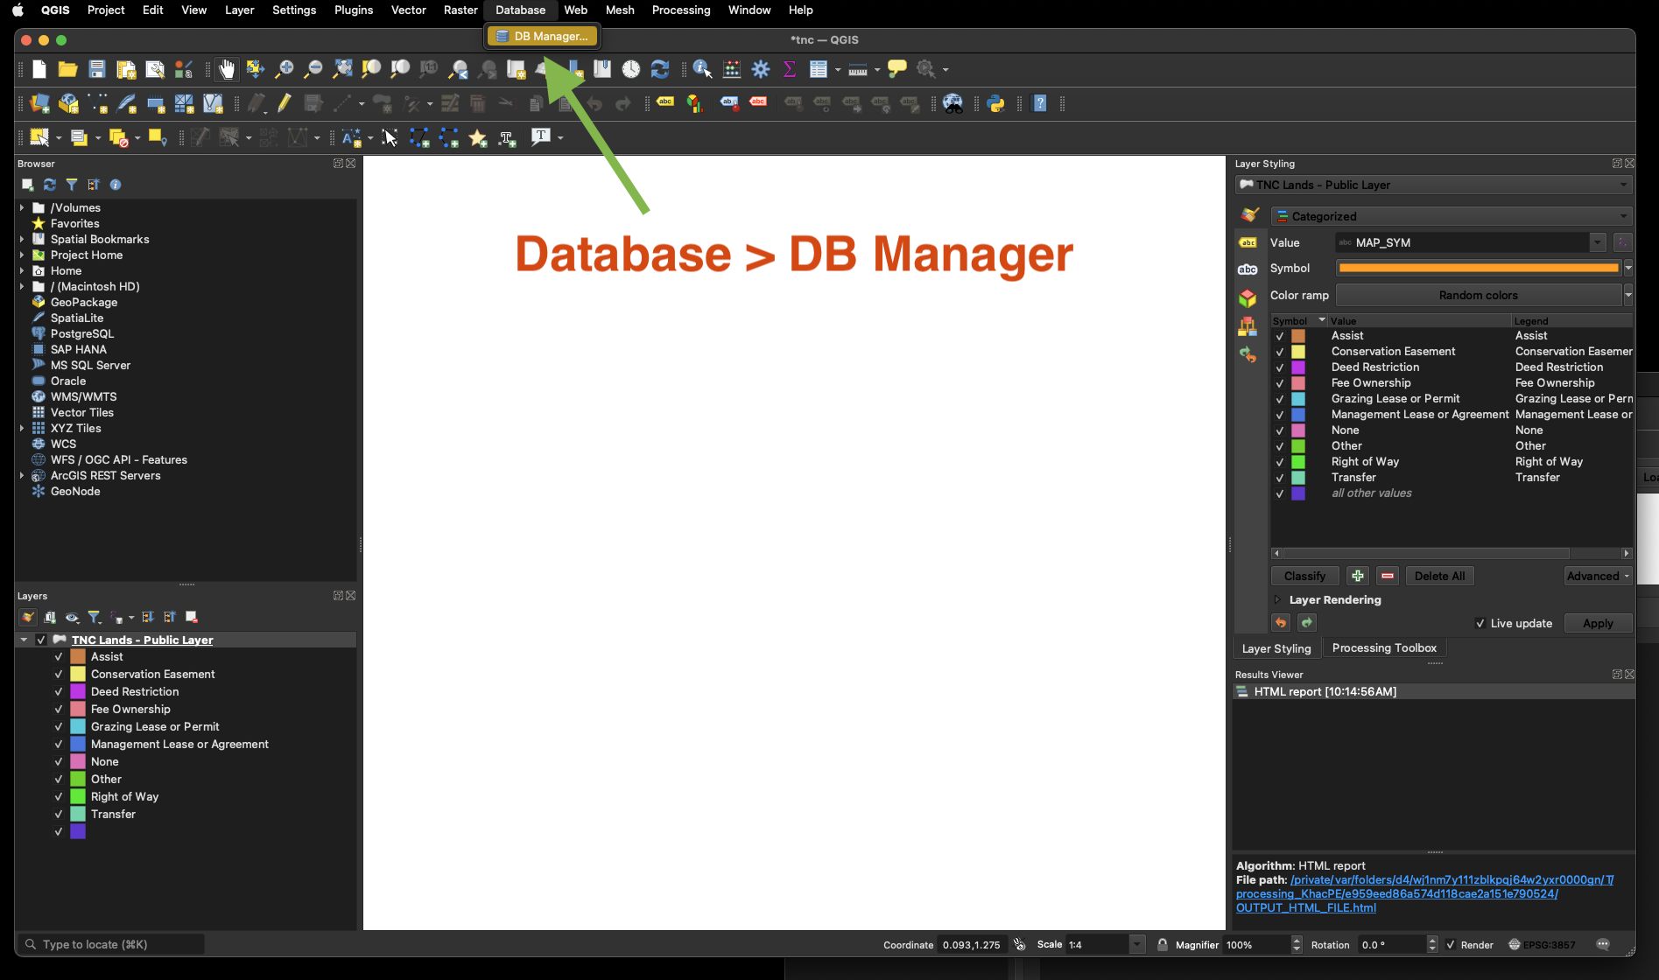Activate the Zoom In magnifier tool
Image resolution: width=1659 pixels, height=980 pixels.
coord(285,69)
